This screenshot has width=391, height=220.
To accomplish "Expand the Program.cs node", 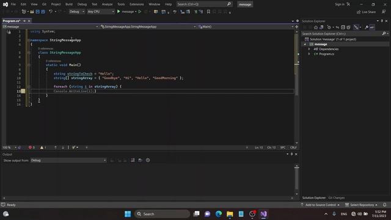I will (x=309, y=54).
